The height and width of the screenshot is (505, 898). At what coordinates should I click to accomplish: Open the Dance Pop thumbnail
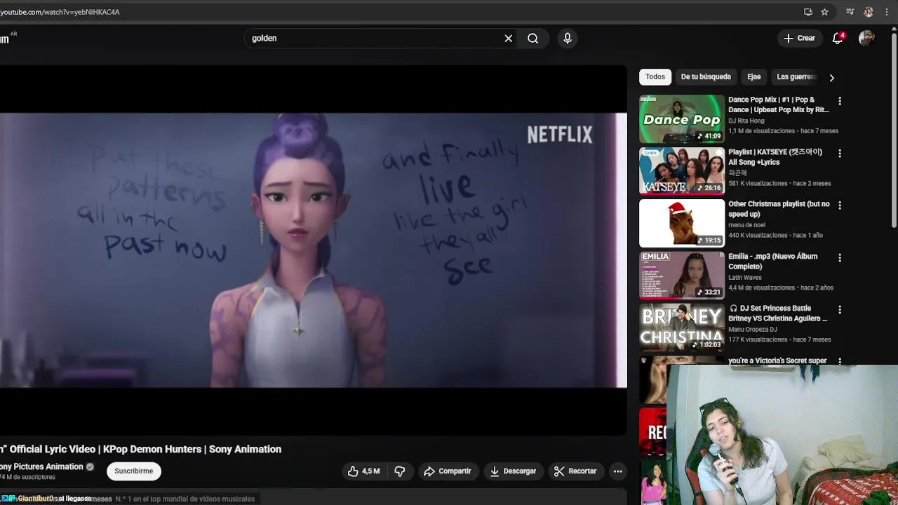pos(682,119)
